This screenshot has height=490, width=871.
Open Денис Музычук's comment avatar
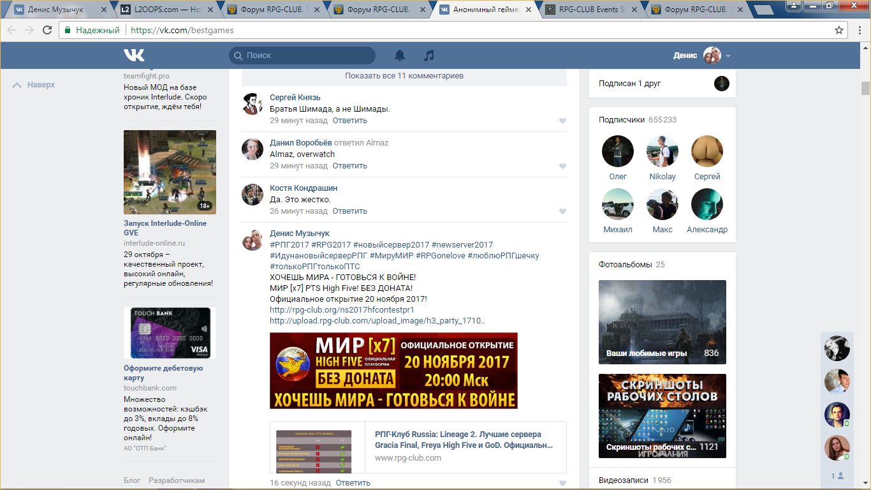point(253,239)
